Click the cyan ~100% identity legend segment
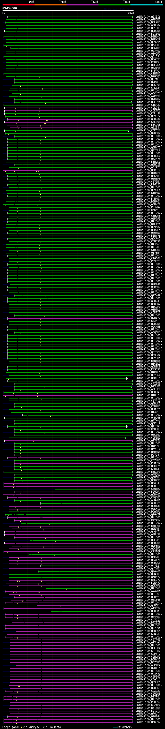165x729 pixels. click(146, 5)
